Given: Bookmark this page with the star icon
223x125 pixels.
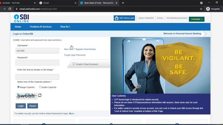Looking at the screenshot, I should tap(201, 9).
